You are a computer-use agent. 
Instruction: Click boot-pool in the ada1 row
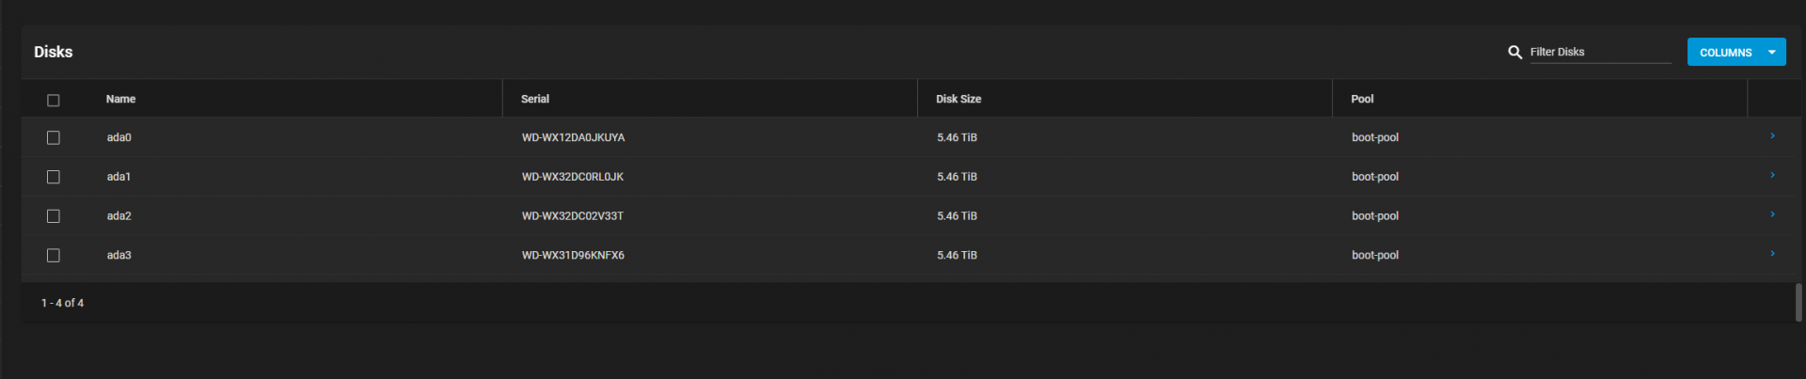tap(1374, 177)
